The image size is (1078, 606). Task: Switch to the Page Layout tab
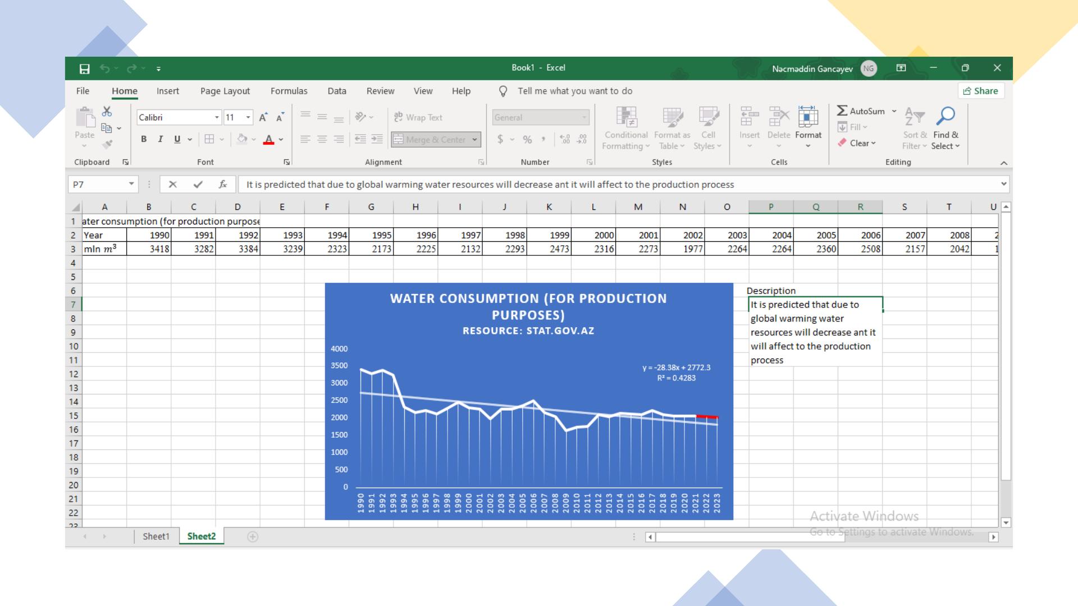225,91
